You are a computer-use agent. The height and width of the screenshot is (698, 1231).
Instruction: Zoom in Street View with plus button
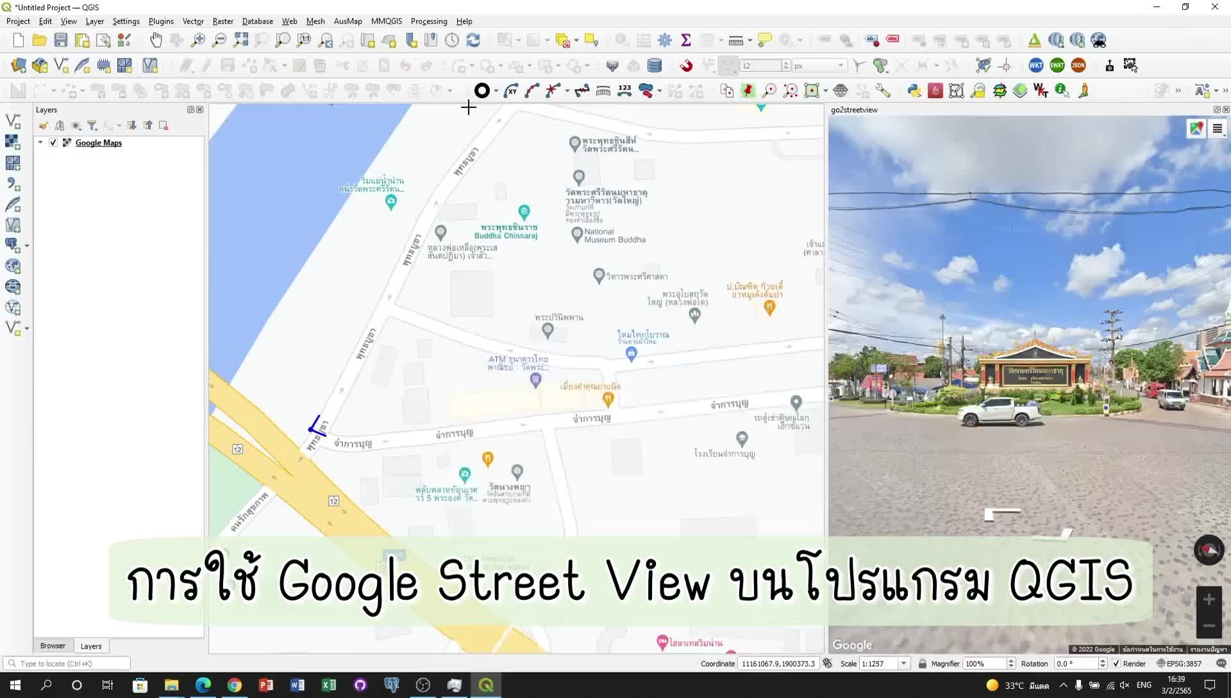coord(1209,599)
